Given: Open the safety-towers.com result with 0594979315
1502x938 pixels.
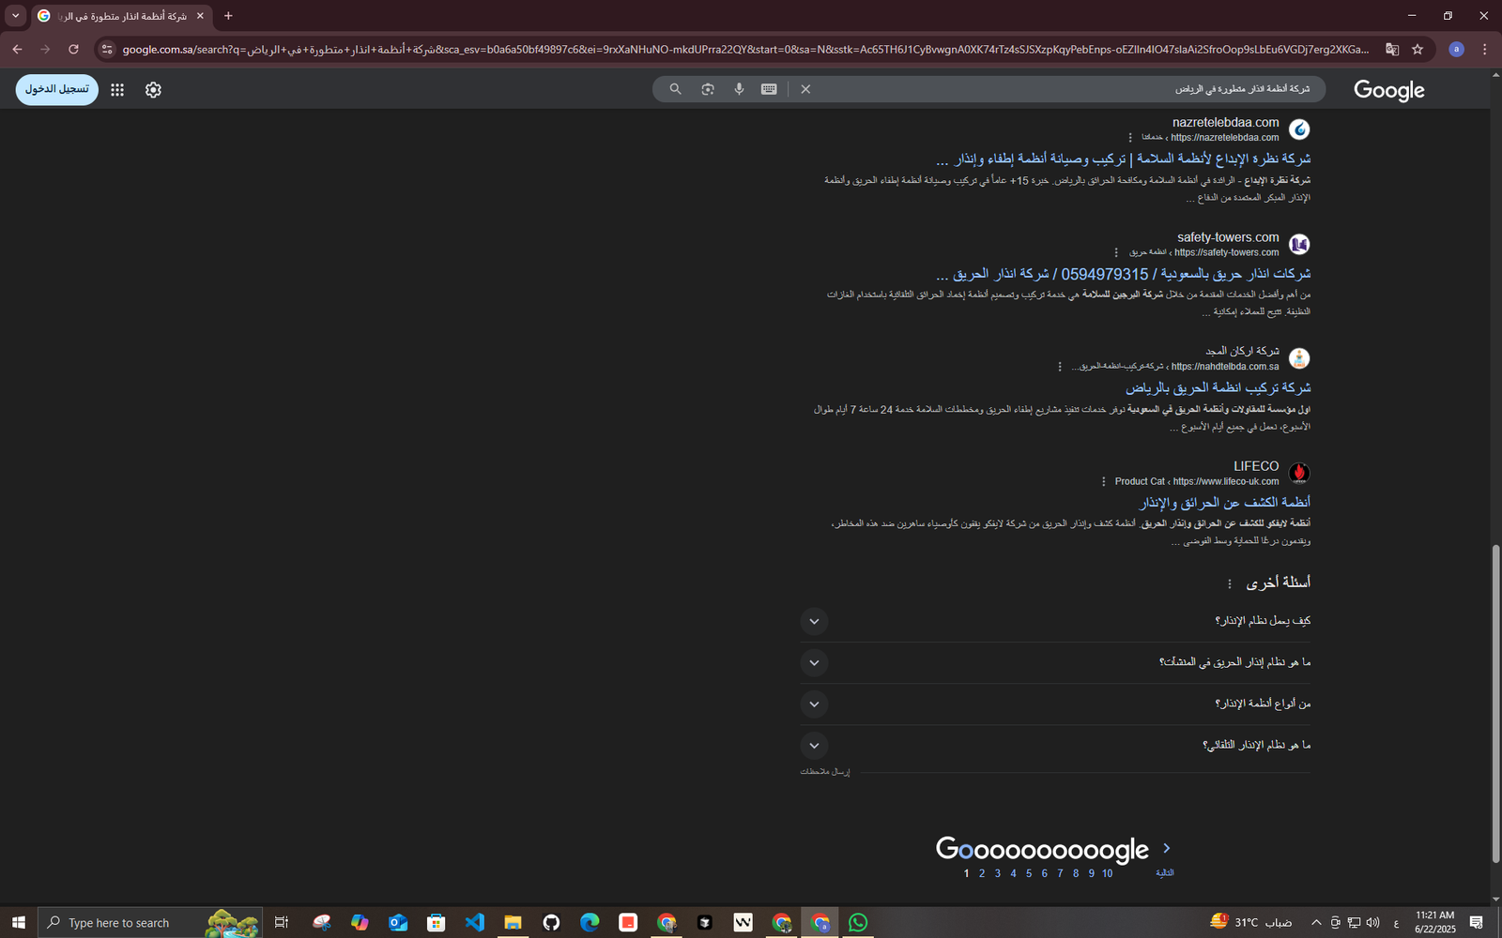Looking at the screenshot, I should coord(1124,274).
